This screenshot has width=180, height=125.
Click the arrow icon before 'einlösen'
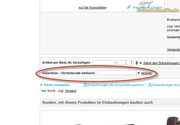[139, 73]
